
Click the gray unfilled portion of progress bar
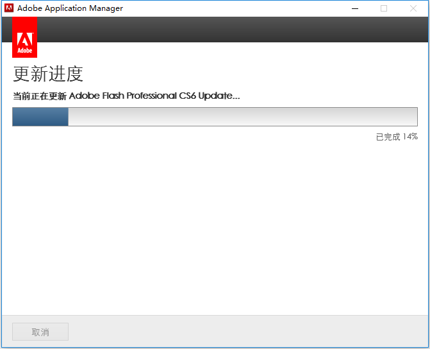pos(242,117)
